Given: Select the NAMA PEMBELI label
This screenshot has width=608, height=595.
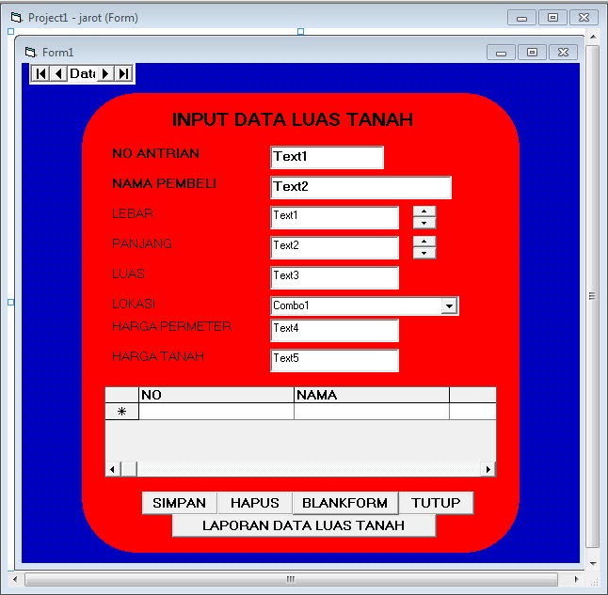Looking at the screenshot, I should [x=164, y=183].
